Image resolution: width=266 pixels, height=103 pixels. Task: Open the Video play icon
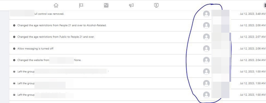tap(156, 5)
